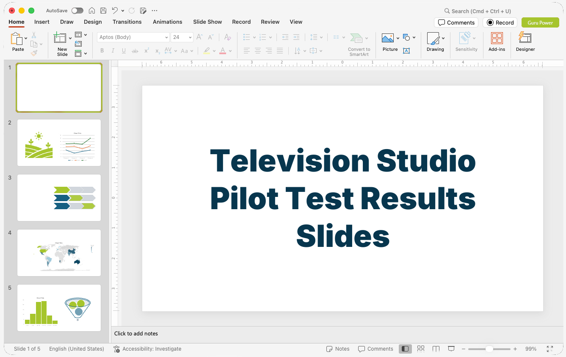Click the English (United States) language indicator

77,349
